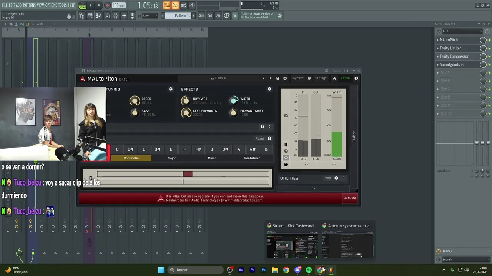
Task: Open the EDIT menu
Action: click(x=12, y=5)
